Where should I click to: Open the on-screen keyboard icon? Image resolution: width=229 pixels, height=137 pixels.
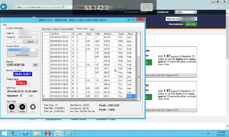click(x=147, y=7)
